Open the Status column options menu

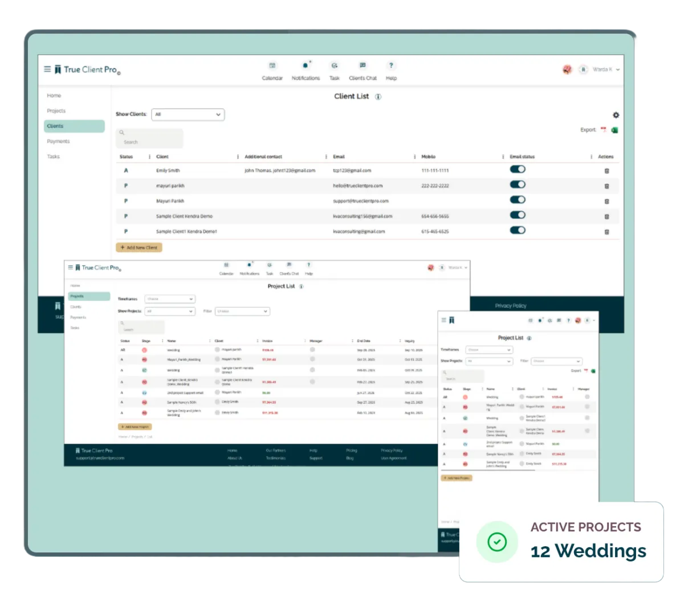pos(149,157)
